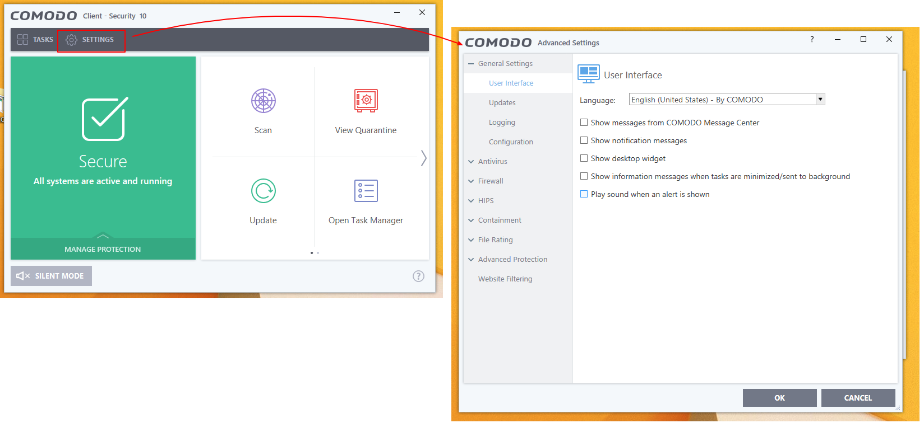Screen dimensions: 924x423
Task: Close the Advanced Settings window
Action: click(x=889, y=39)
